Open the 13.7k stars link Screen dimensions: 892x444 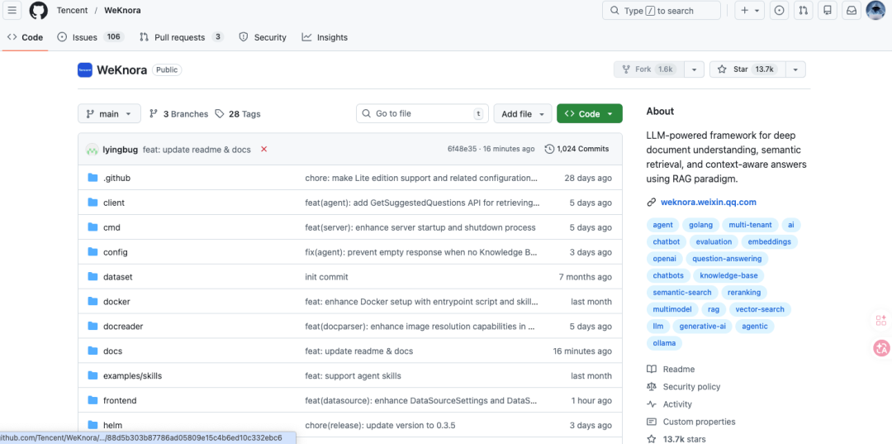pyautogui.click(x=676, y=439)
